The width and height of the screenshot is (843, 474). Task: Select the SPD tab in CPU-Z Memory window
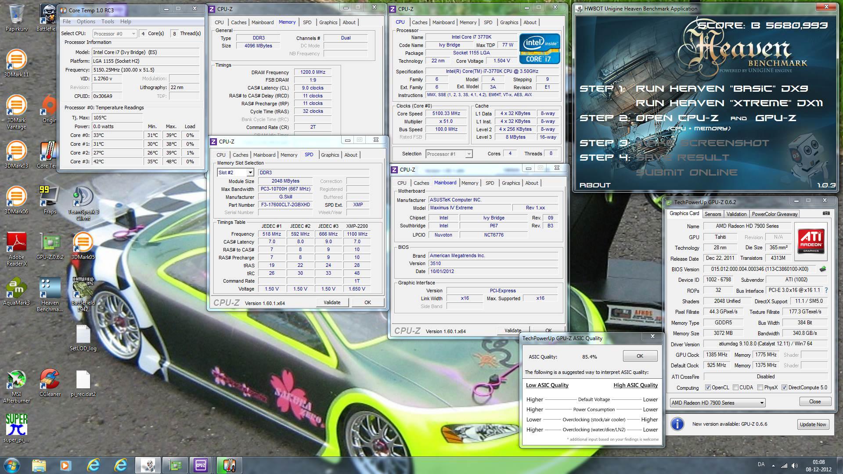click(307, 22)
